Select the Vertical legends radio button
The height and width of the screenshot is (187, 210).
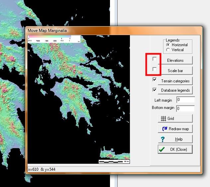(168, 50)
